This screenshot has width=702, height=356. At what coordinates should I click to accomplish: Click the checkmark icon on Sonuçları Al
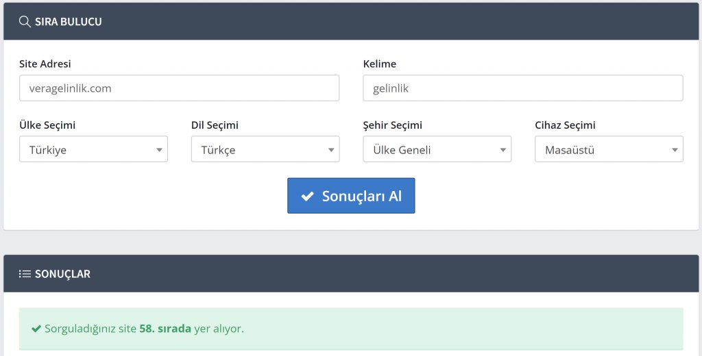coord(308,196)
